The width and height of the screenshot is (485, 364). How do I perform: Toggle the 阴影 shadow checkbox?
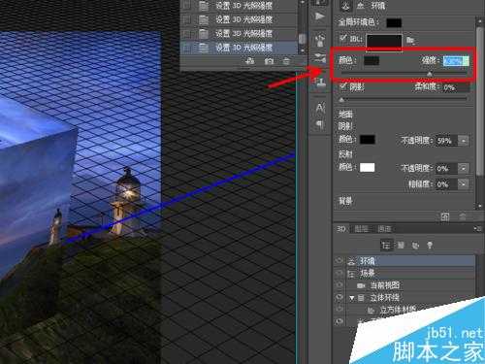[x=343, y=86]
